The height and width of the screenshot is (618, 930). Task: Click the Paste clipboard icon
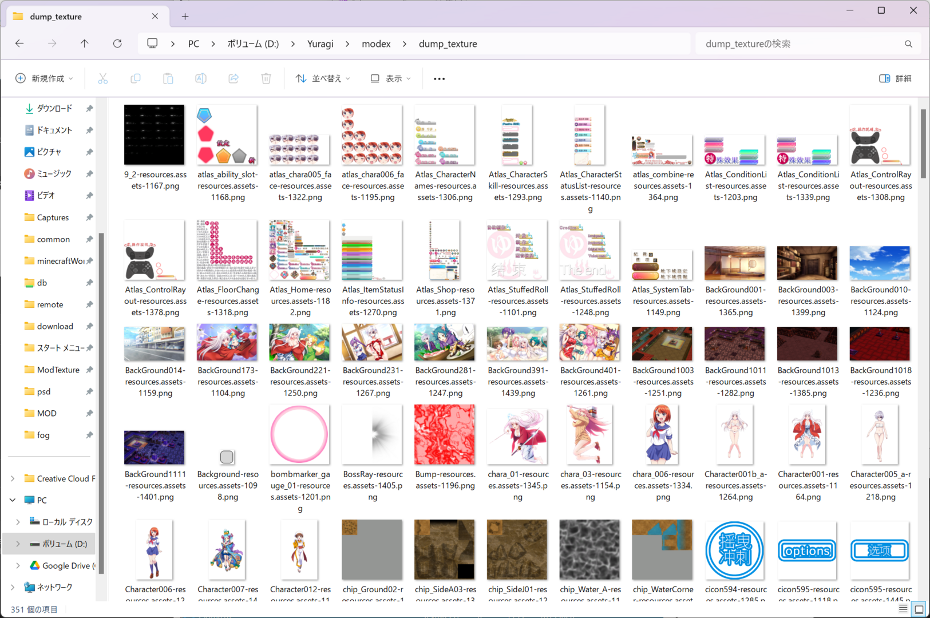pyautogui.click(x=168, y=78)
